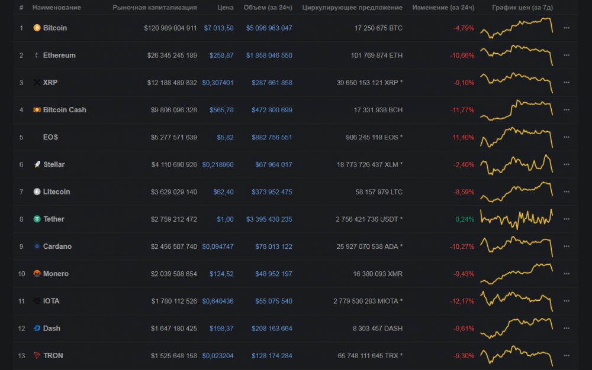Open the EOS name link

[x=50, y=137]
